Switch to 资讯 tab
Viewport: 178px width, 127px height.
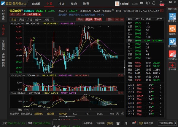86,4
